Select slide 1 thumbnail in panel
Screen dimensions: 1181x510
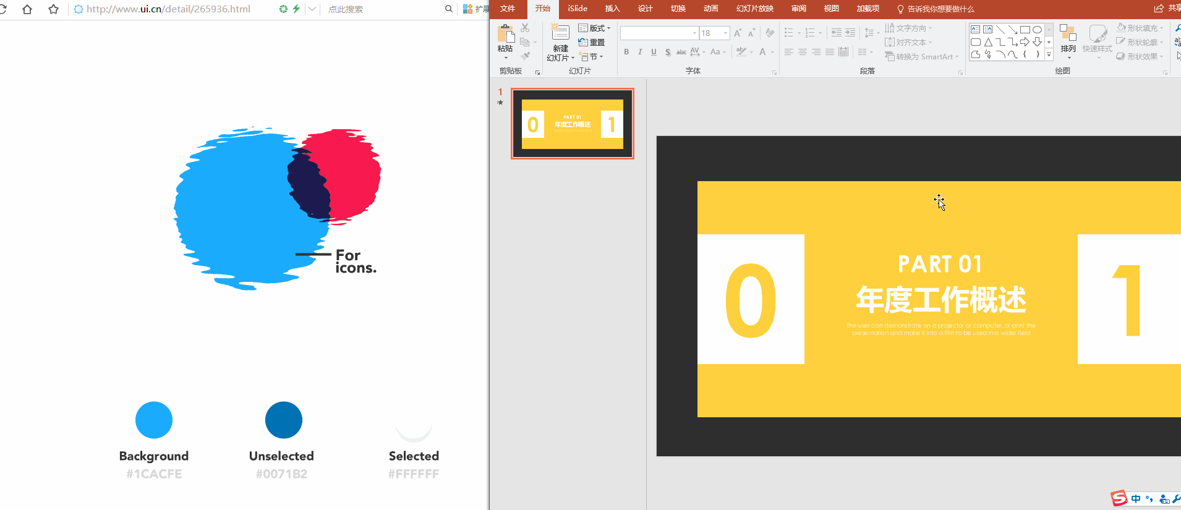click(x=572, y=124)
